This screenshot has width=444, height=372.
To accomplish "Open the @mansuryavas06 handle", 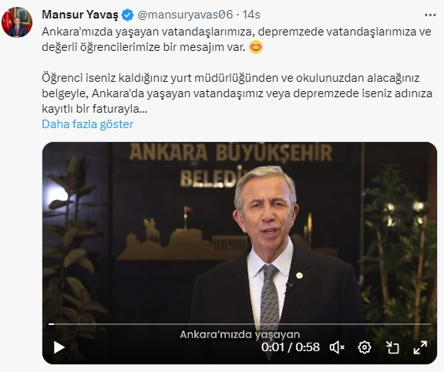I will coord(185,15).
